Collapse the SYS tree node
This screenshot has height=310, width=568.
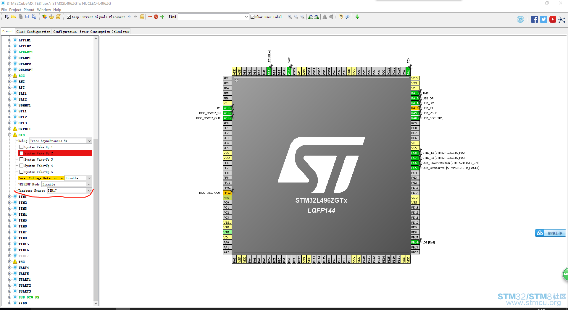(x=10, y=135)
